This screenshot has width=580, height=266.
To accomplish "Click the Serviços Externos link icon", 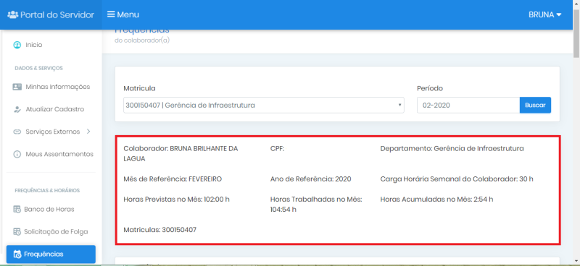I will point(17,132).
